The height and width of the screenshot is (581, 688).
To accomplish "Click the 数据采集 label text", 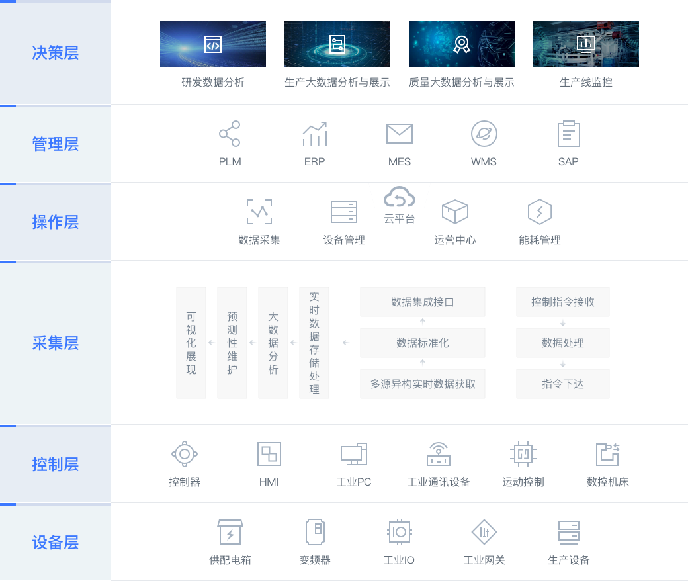I will click(x=259, y=240).
